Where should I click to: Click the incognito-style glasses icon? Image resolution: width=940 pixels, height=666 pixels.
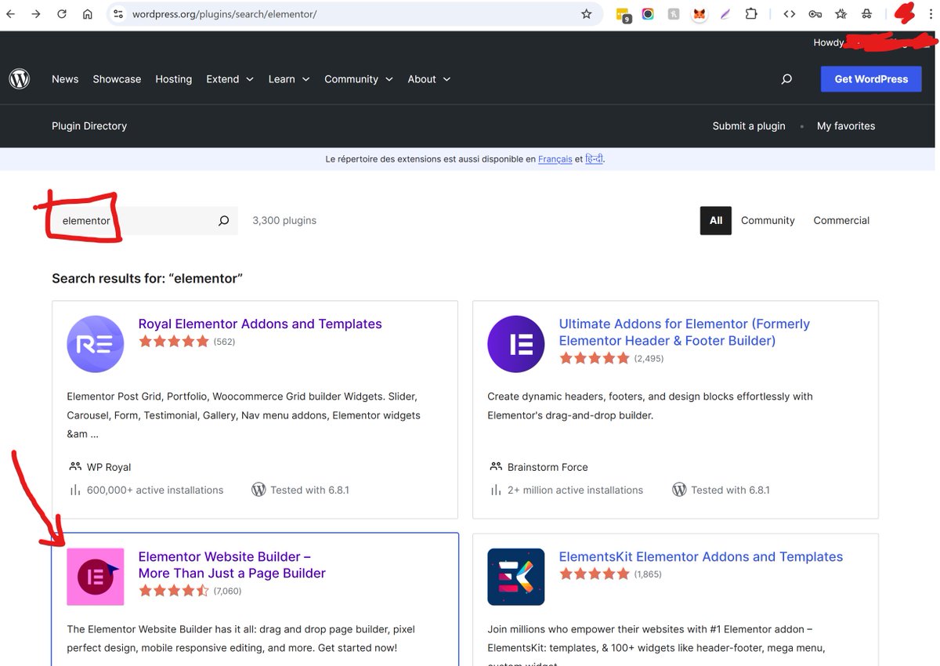[x=867, y=14]
